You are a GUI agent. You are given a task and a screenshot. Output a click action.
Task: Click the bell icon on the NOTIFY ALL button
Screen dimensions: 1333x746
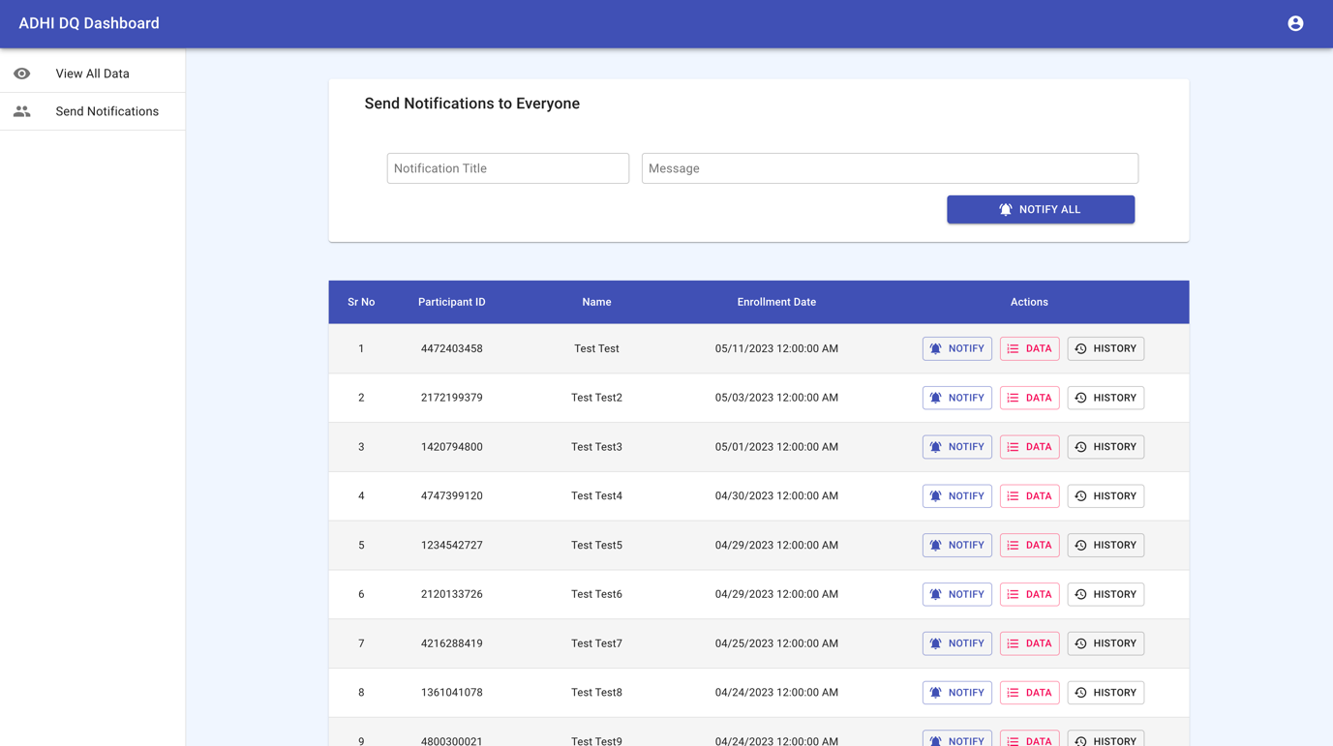tap(1004, 209)
